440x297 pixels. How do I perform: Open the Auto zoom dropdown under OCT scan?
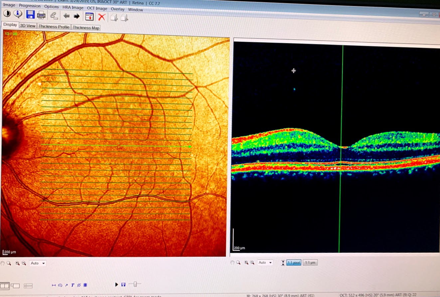pyautogui.click(x=265, y=262)
